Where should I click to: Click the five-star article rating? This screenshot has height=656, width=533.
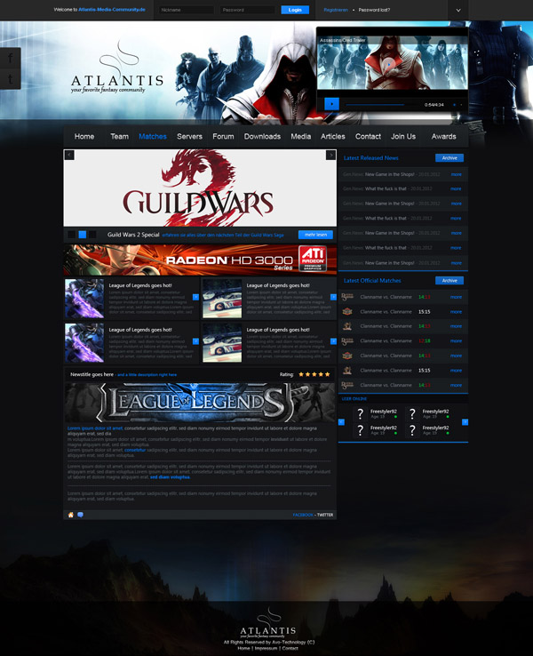point(314,374)
